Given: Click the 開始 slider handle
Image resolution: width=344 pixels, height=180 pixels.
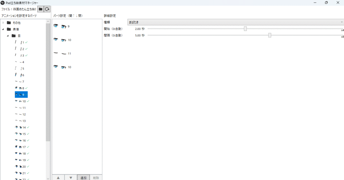Looking at the screenshot, I should point(245,29).
